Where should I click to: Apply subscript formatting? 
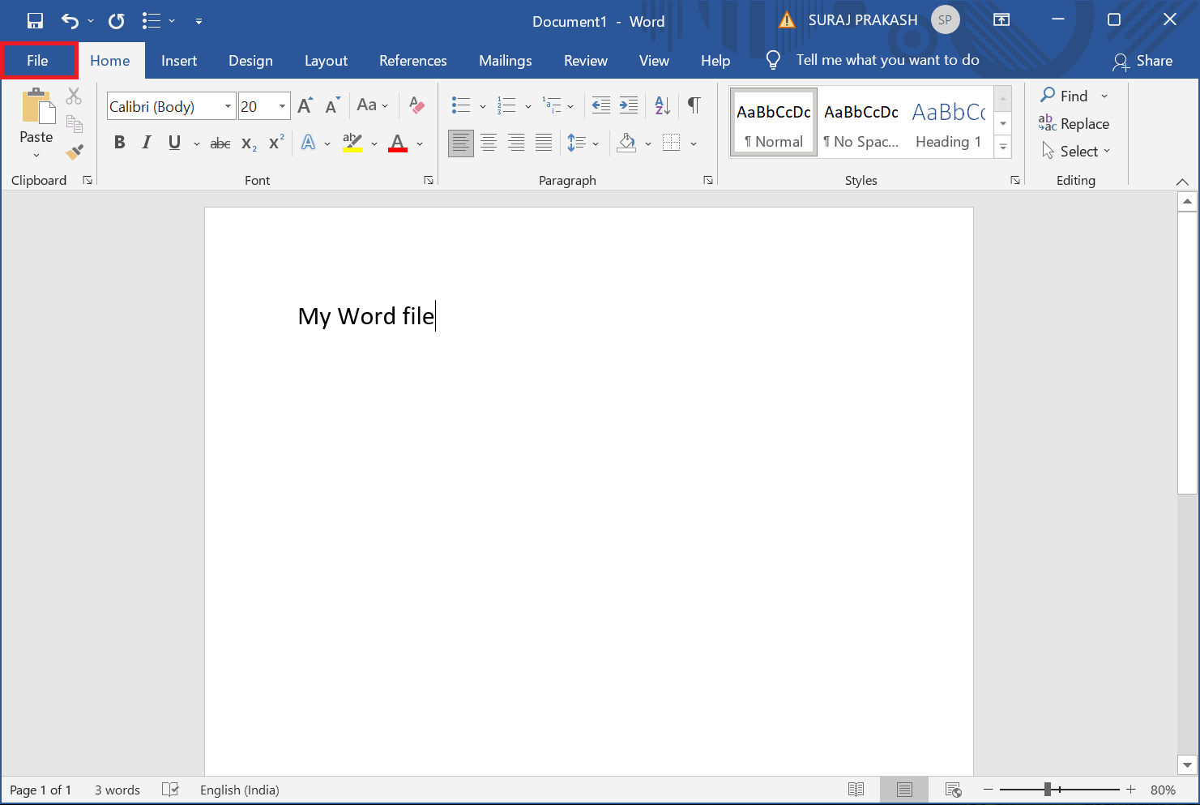point(249,143)
